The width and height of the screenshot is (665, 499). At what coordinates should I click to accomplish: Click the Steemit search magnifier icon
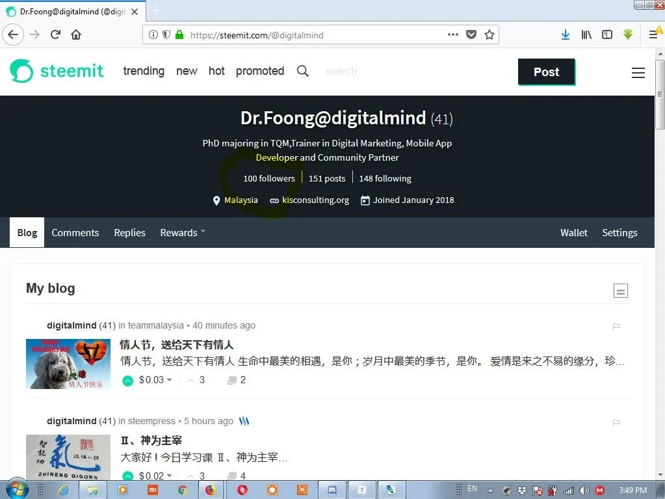click(x=302, y=71)
